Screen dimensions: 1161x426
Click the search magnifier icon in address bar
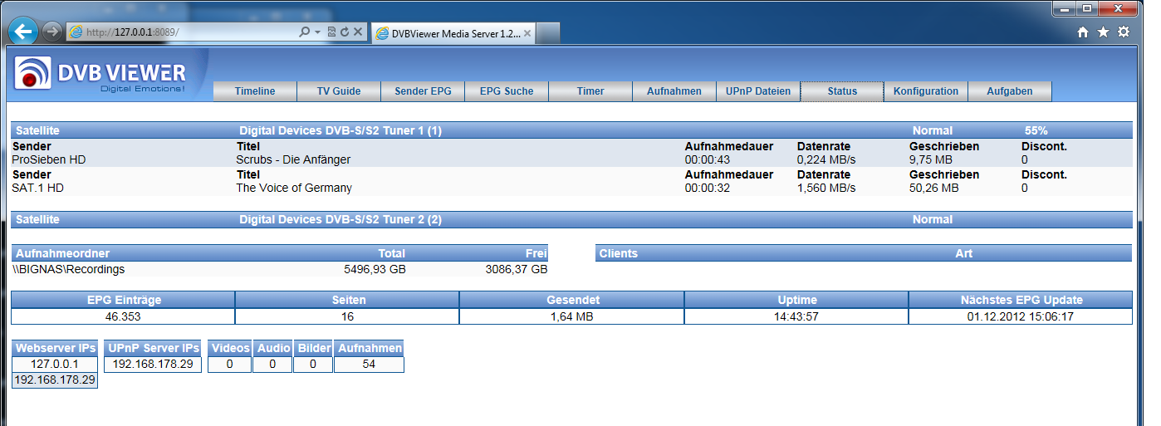tap(305, 32)
